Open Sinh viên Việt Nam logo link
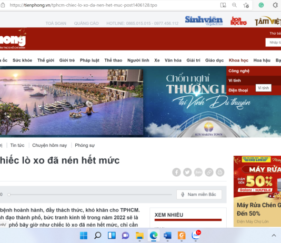 [204, 21]
